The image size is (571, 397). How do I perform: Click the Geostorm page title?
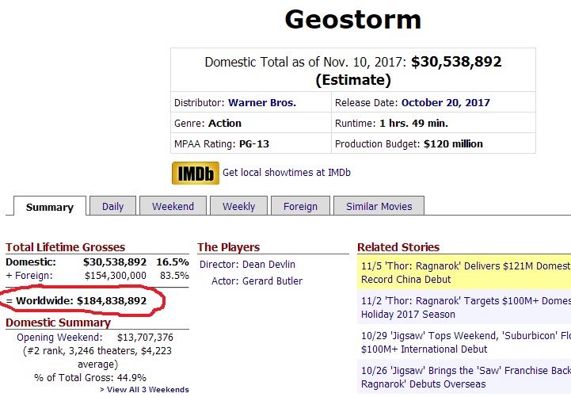[x=353, y=20]
